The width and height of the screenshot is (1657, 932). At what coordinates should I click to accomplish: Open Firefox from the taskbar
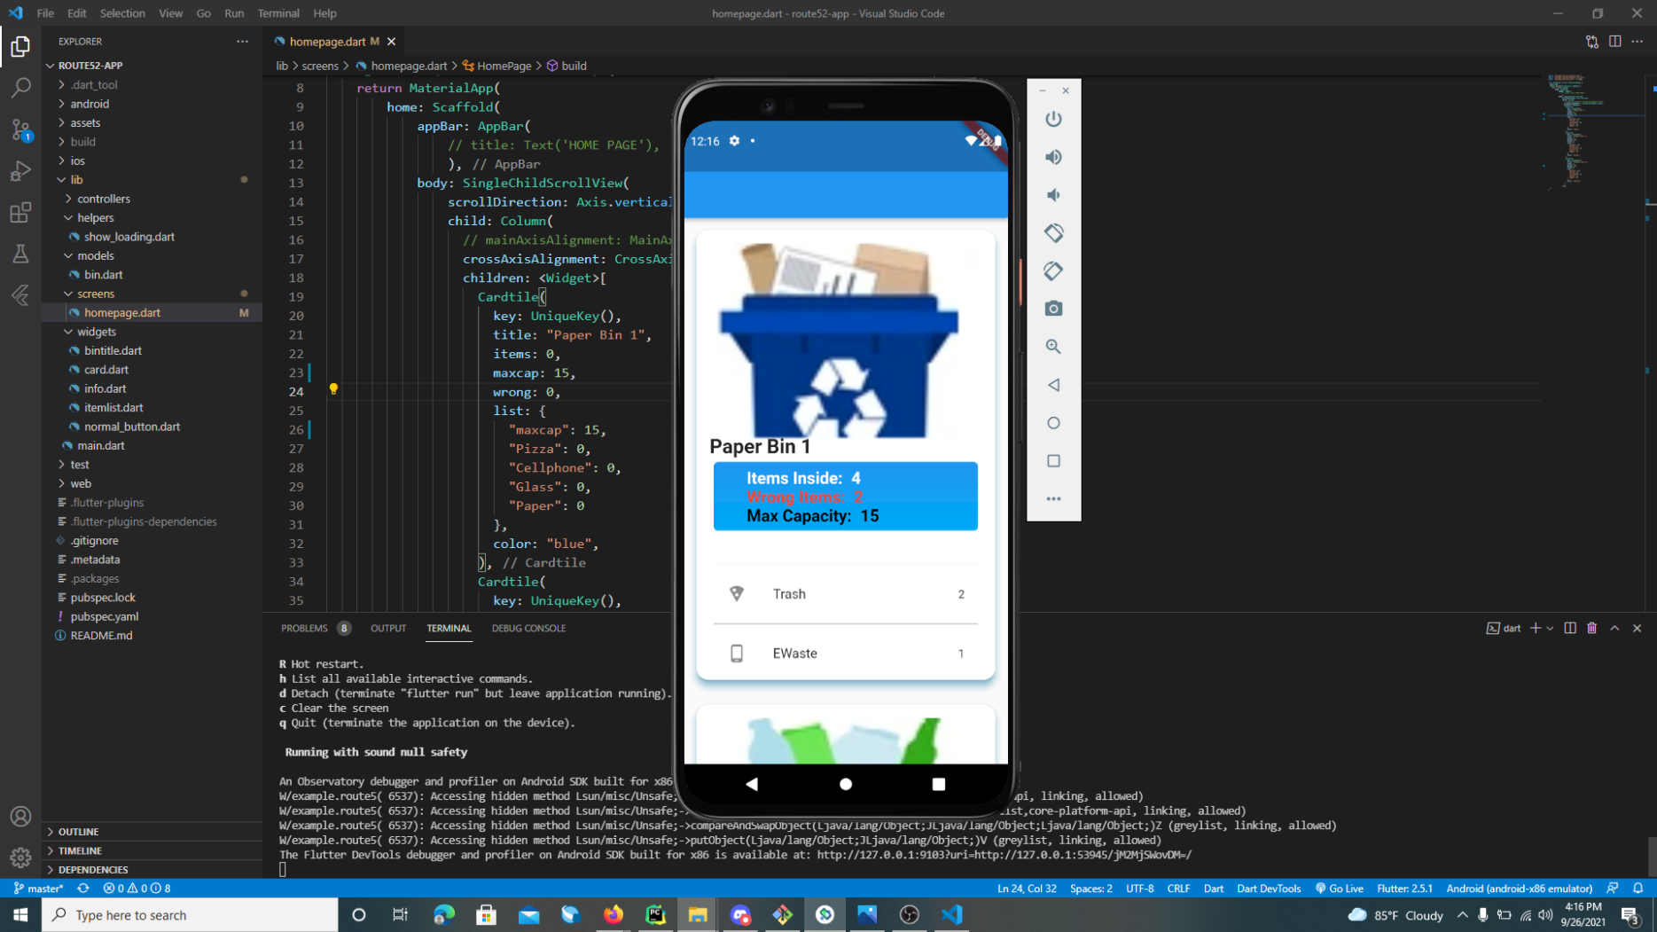pyautogui.click(x=614, y=914)
